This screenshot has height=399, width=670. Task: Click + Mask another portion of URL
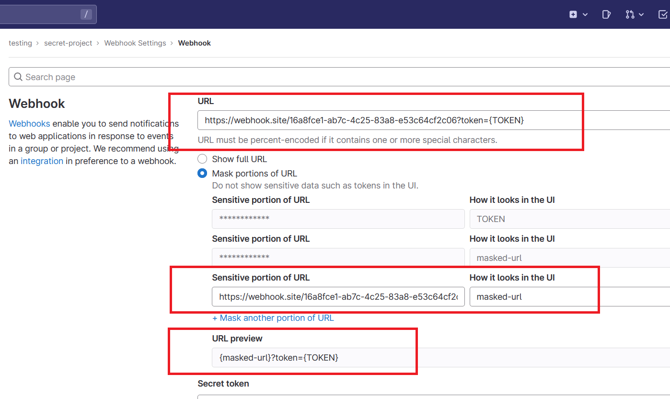(273, 318)
